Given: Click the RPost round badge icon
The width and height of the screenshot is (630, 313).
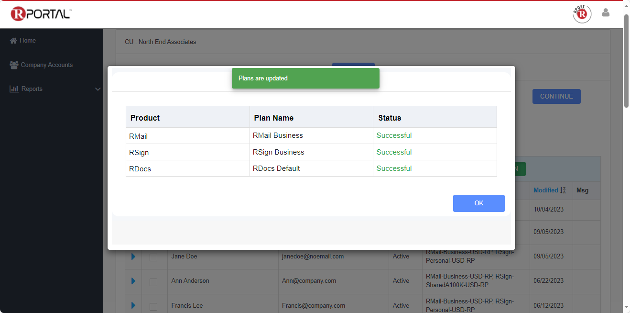Looking at the screenshot, I should pos(582,14).
